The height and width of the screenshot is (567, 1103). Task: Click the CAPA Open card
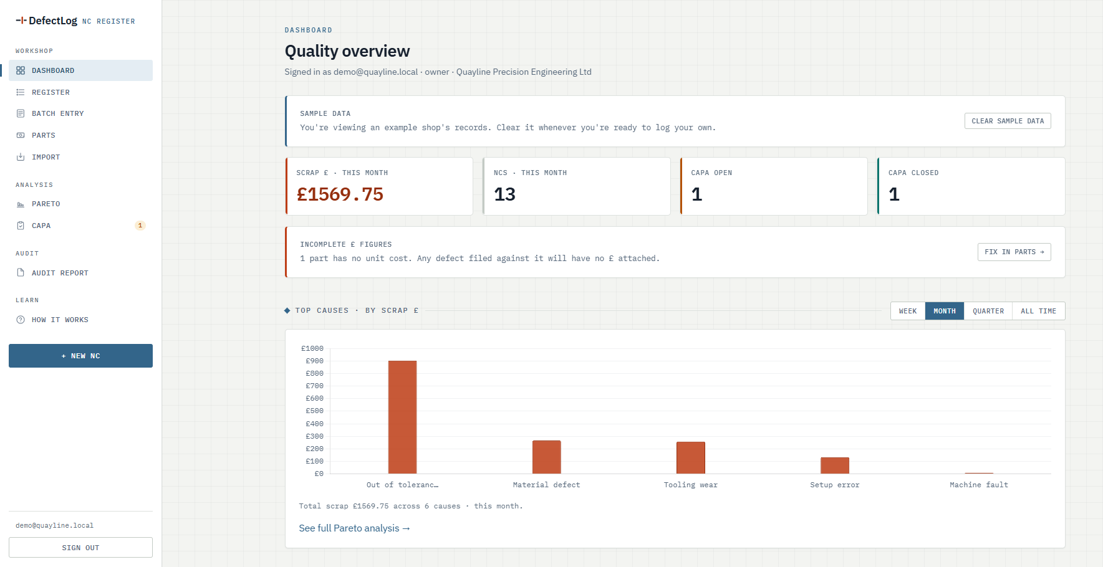click(x=774, y=186)
